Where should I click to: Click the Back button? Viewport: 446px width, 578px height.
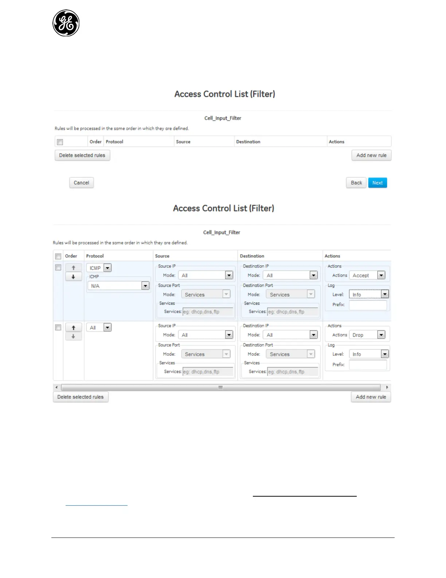[x=356, y=183]
